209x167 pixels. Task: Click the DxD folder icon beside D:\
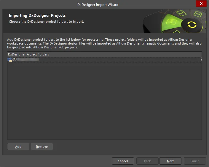pyautogui.click(x=10, y=60)
